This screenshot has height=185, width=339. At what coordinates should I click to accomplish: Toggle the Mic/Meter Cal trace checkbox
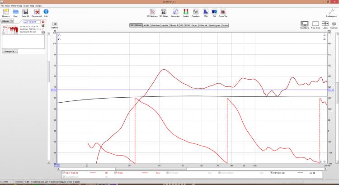point(271,172)
